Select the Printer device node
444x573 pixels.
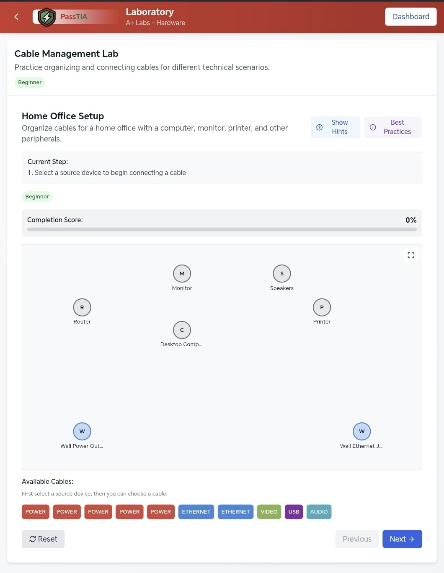coord(322,308)
